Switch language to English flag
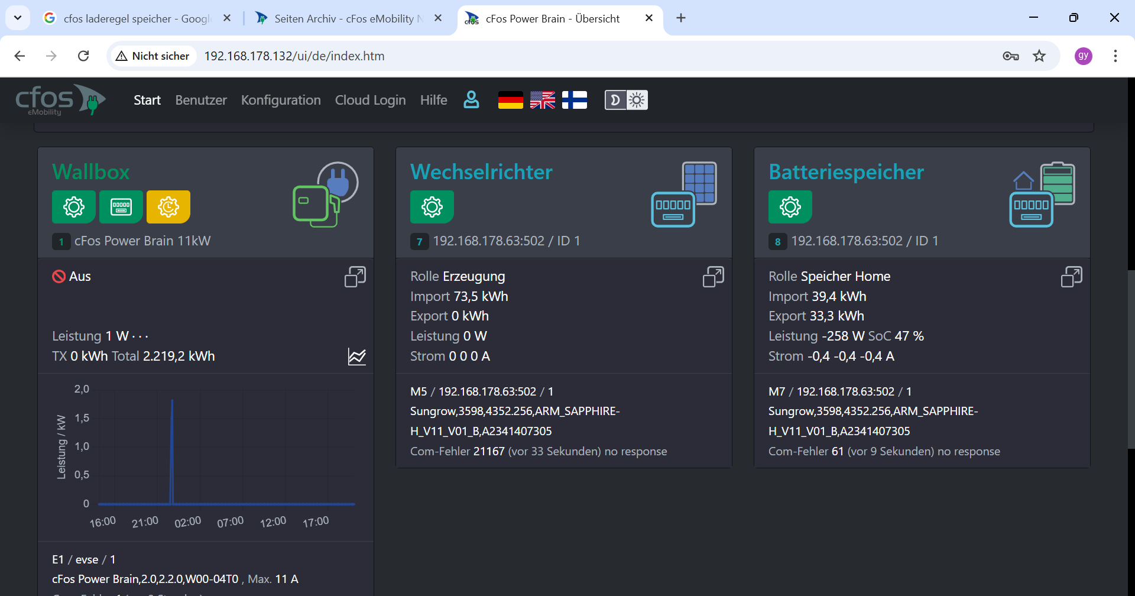The image size is (1135, 596). 543,100
